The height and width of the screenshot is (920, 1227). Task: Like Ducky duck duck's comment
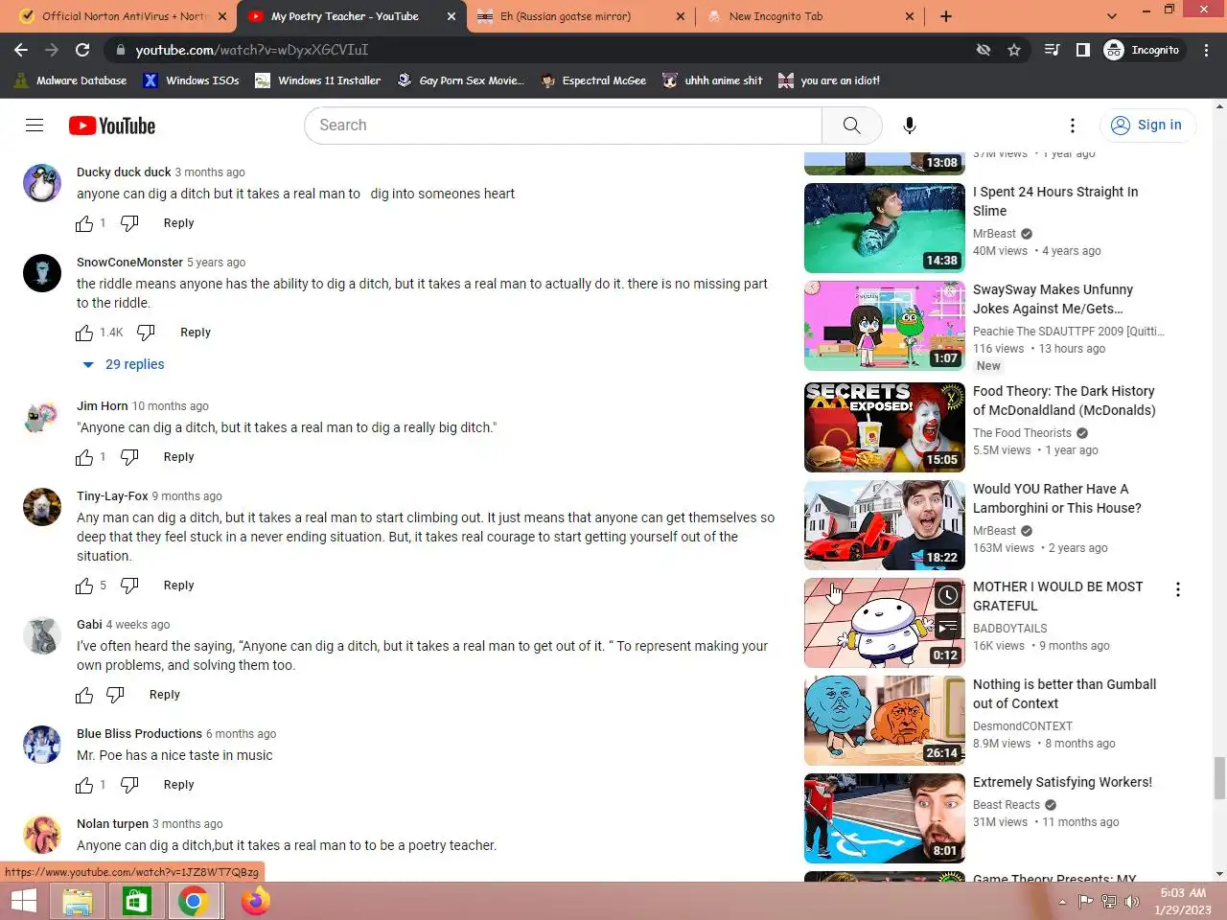[x=84, y=223]
